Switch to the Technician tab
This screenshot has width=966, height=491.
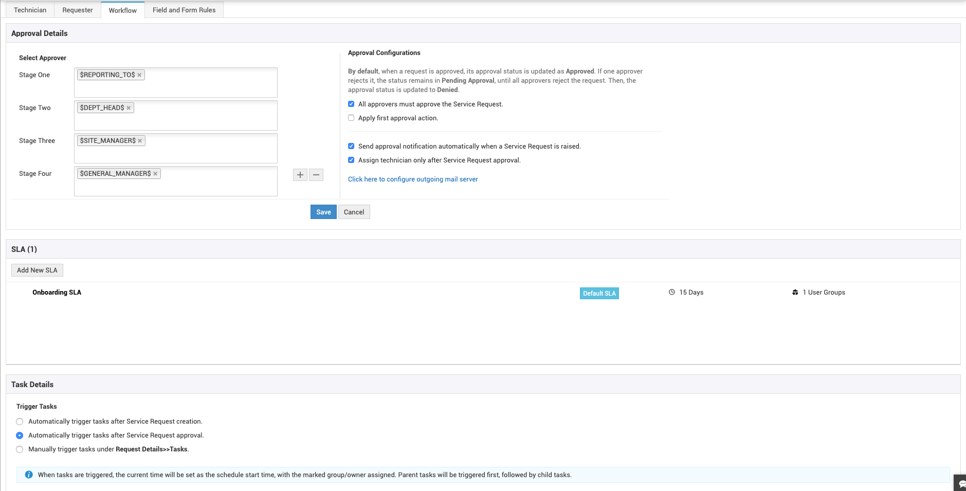(29, 9)
